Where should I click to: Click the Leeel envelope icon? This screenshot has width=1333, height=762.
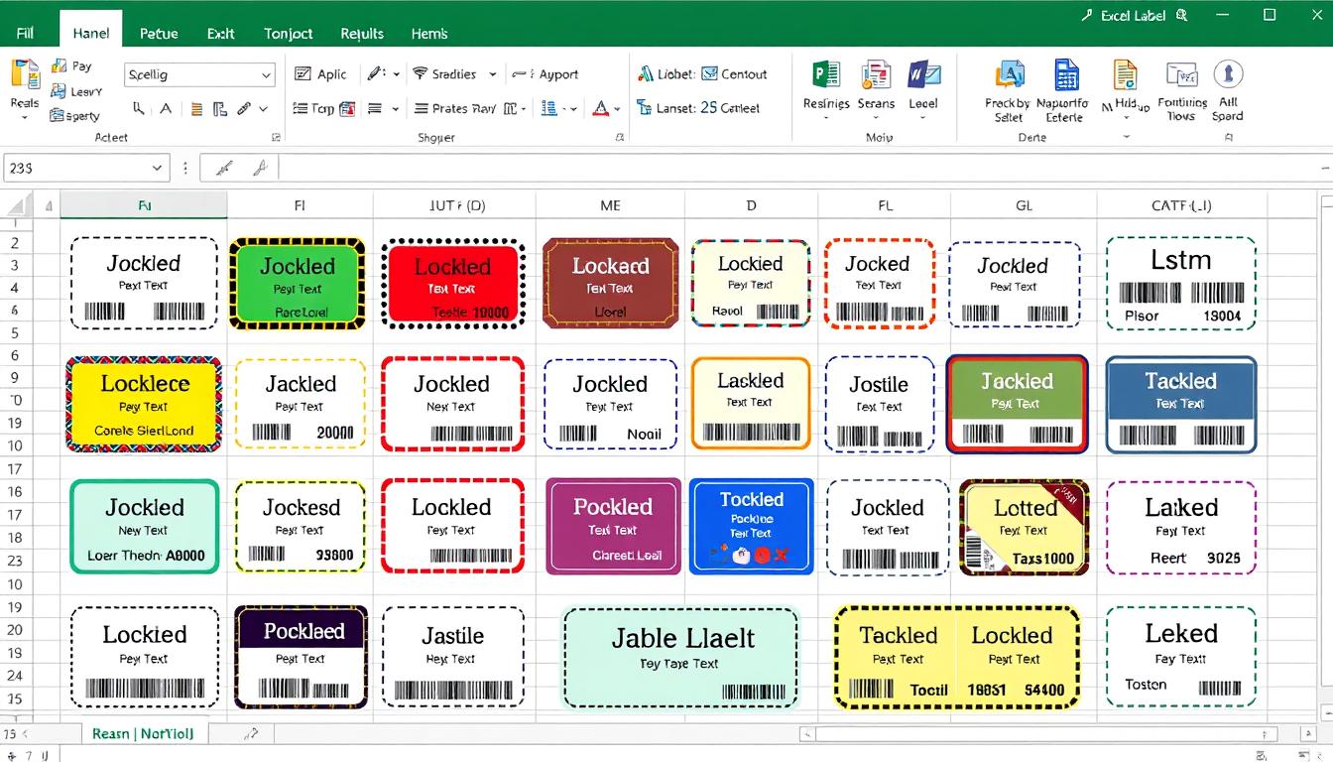pyautogui.click(x=923, y=76)
